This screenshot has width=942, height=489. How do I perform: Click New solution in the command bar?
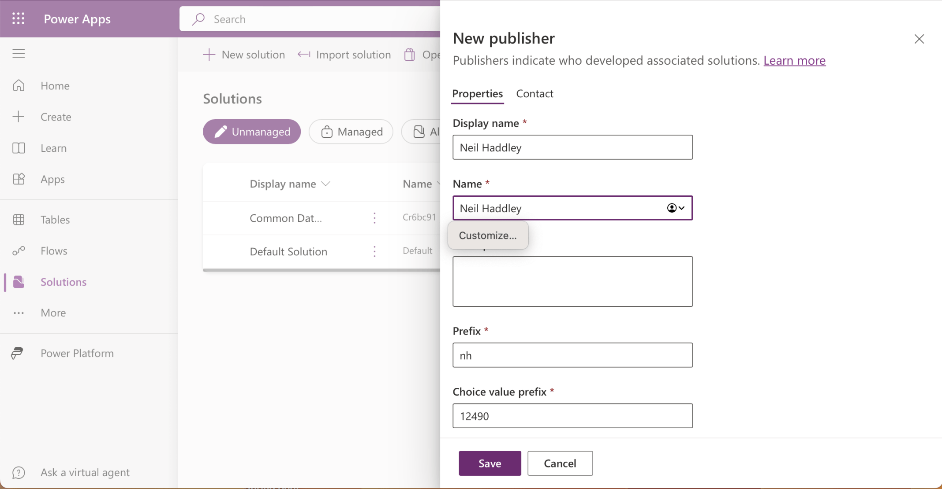point(244,55)
